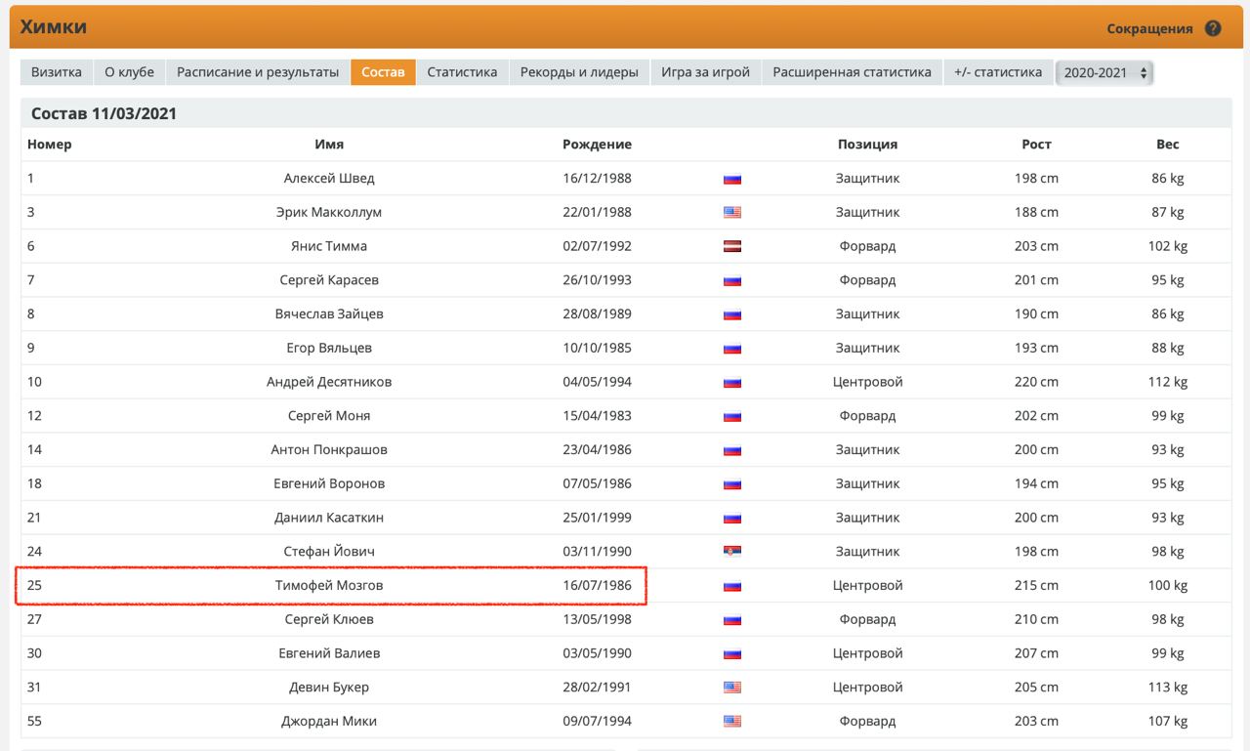Open player Антон Понкрашов
The height and width of the screenshot is (751, 1250).
click(x=329, y=449)
